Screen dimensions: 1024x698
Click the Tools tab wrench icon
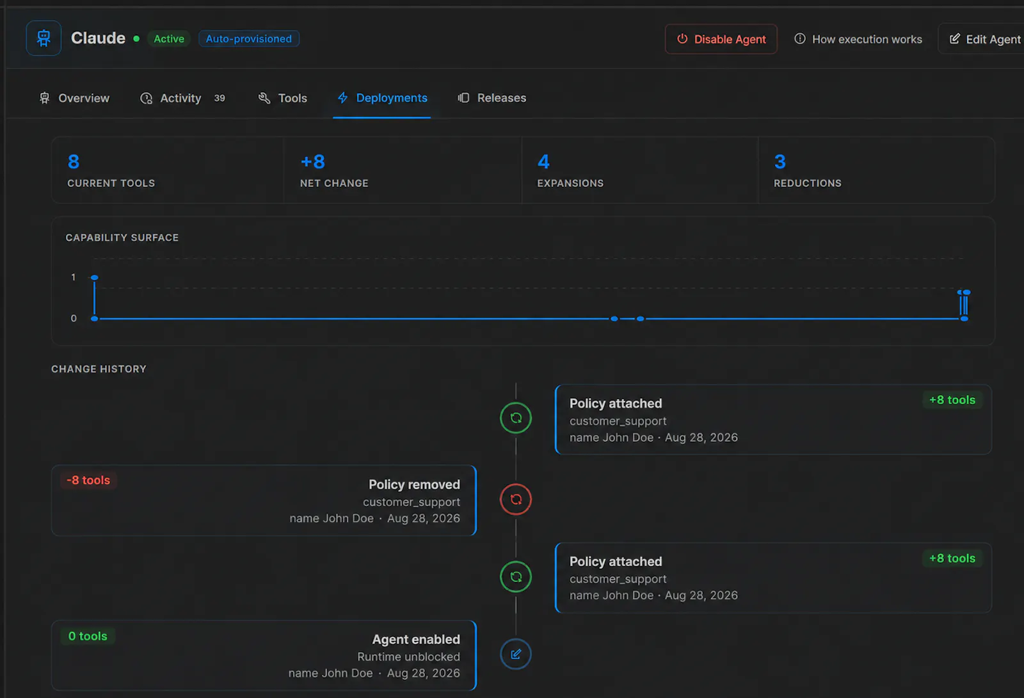264,98
